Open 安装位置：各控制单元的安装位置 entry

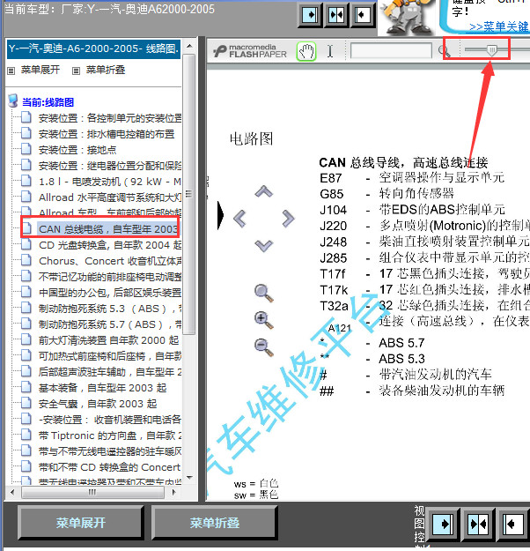point(110,118)
